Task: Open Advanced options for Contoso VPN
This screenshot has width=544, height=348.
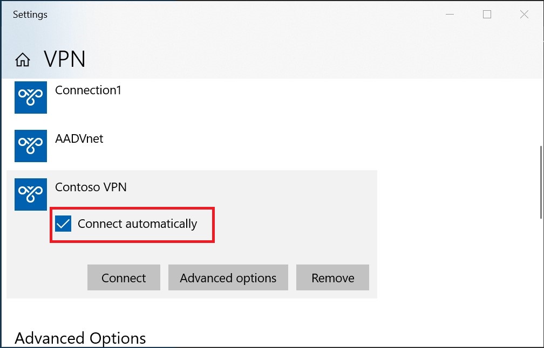Action: pyautogui.click(x=228, y=278)
